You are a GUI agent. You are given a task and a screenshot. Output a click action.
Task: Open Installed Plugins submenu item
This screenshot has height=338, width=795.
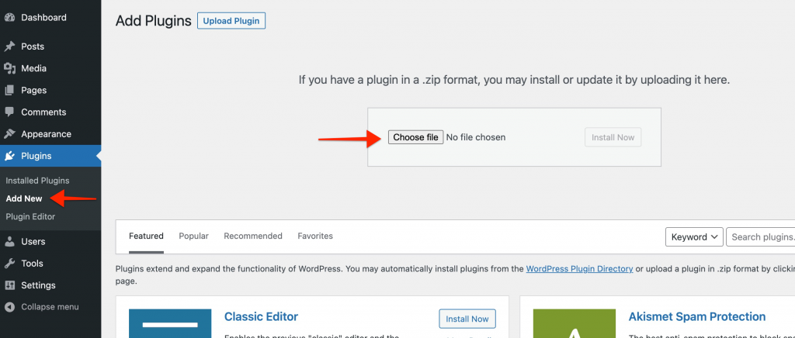[37, 181]
